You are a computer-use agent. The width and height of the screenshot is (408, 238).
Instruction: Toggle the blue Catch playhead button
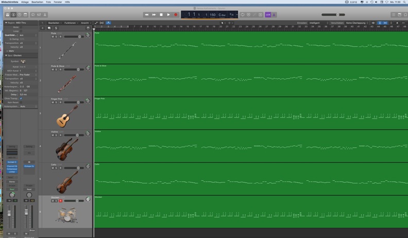(x=108, y=23)
